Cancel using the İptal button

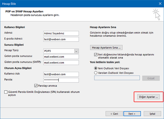(152, 113)
